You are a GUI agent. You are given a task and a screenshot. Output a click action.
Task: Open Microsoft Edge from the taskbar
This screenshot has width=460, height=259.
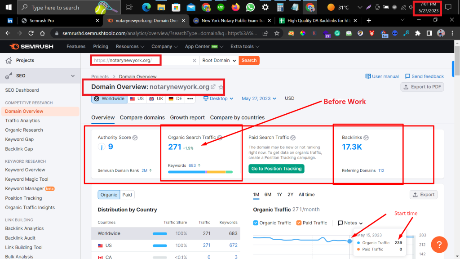pos(146,7)
